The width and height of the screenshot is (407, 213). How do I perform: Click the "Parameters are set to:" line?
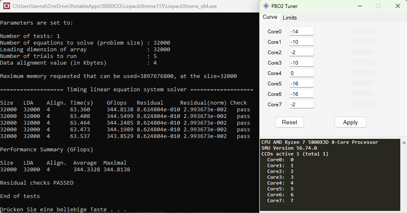(x=37, y=23)
